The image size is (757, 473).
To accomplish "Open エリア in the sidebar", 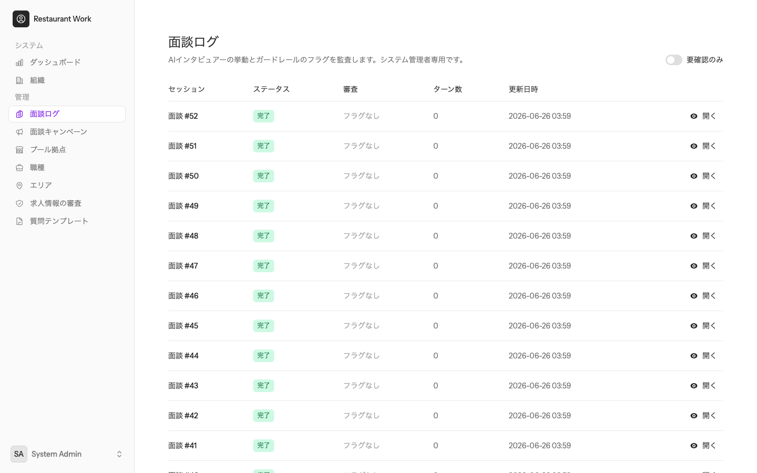I will coord(67,186).
